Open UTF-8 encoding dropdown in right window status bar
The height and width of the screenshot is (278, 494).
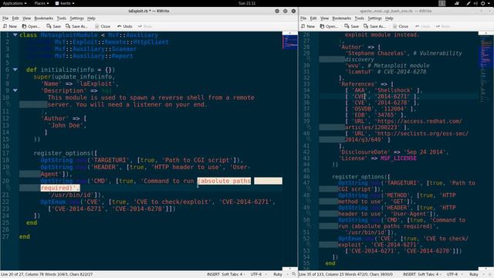click(454, 275)
